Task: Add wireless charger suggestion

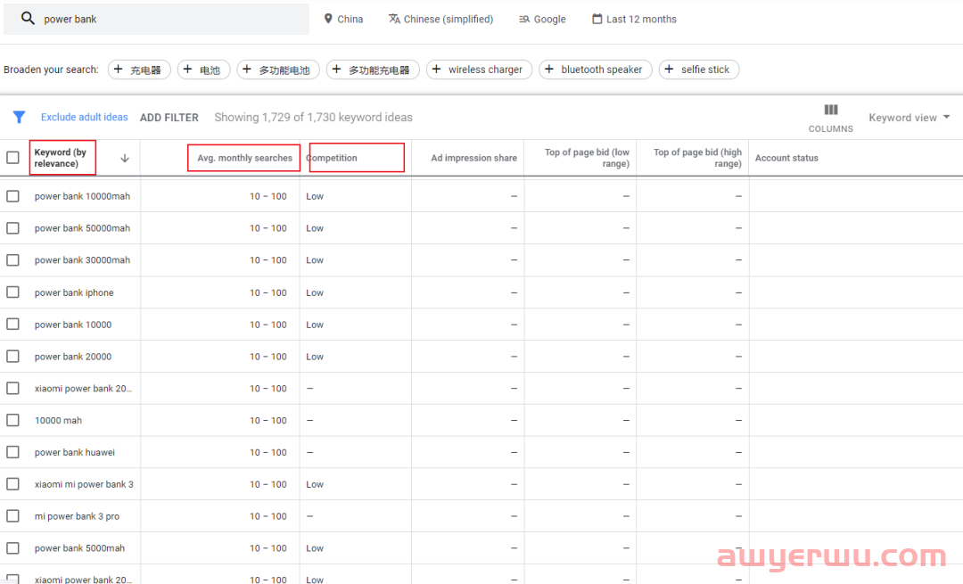Action: tap(479, 70)
